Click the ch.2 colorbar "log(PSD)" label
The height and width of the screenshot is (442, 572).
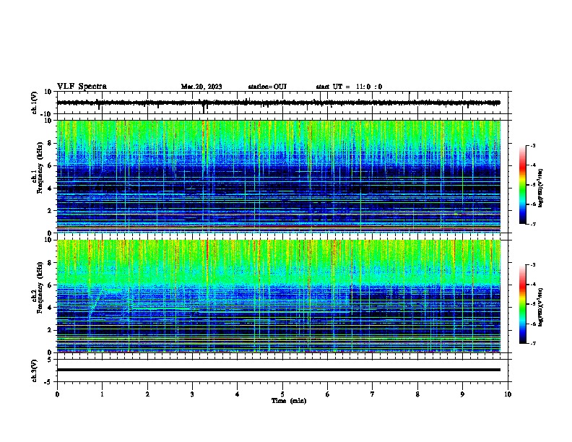click(x=540, y=307)
